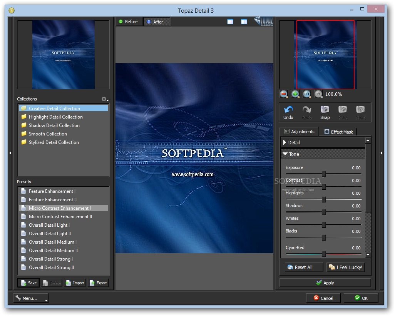395x316 pixels.
Task: Take a Snap of current settings
Action: (x=325, y=112)
